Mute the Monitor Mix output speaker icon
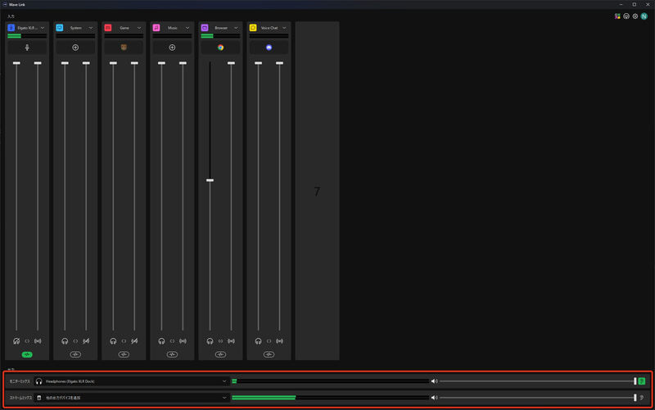The image size is (655, 410). tap(435, 381)
